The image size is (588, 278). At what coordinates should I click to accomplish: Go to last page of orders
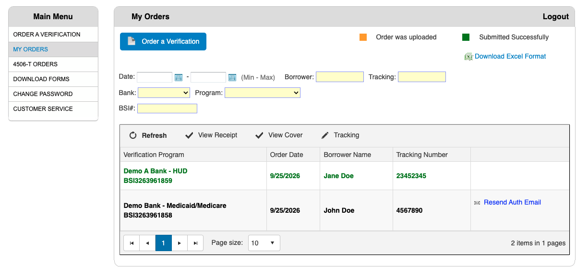(x=195, y=243)
